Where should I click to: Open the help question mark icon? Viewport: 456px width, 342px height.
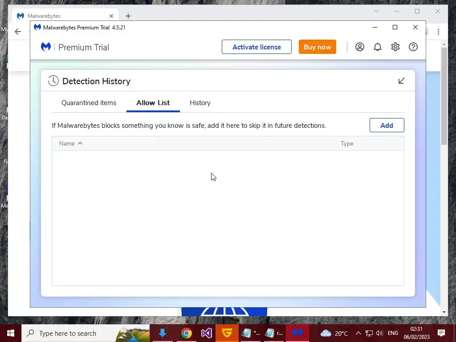[x=413, y=47]
